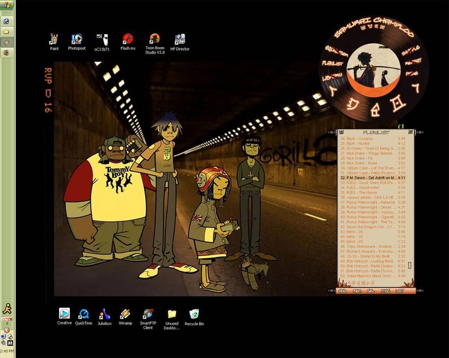Screen dimensions: 449x358
Task: Launch the Flash MX desktop icon
Action: pos(128,39)
